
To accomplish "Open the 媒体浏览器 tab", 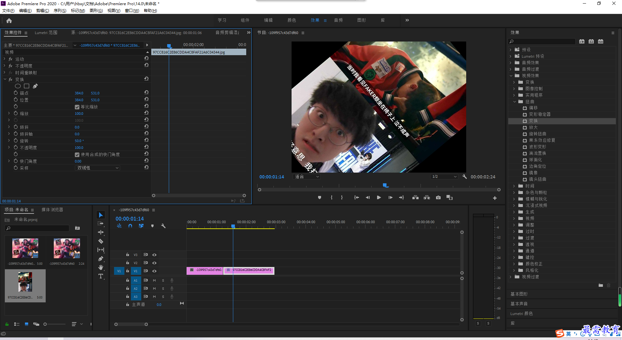I will click(x=52, y=210).
